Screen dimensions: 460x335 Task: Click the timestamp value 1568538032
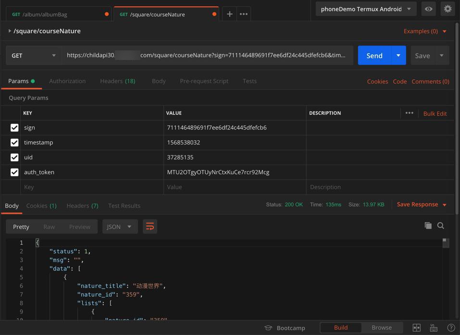click(183, 143)
